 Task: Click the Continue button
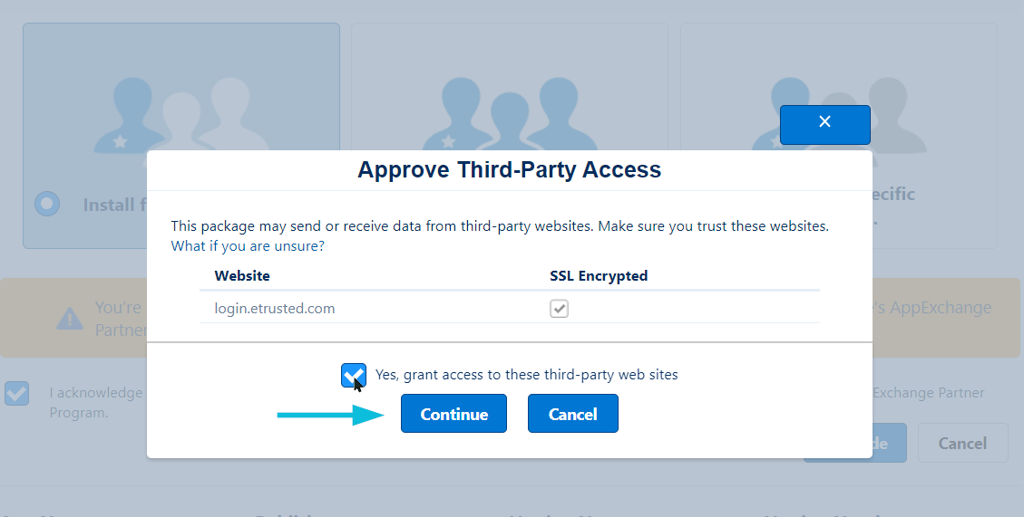(453, 414)
